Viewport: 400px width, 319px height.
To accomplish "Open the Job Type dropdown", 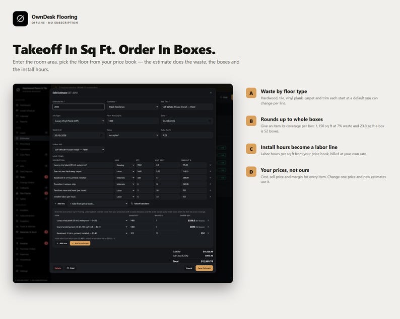I will [x=79, y=121].
